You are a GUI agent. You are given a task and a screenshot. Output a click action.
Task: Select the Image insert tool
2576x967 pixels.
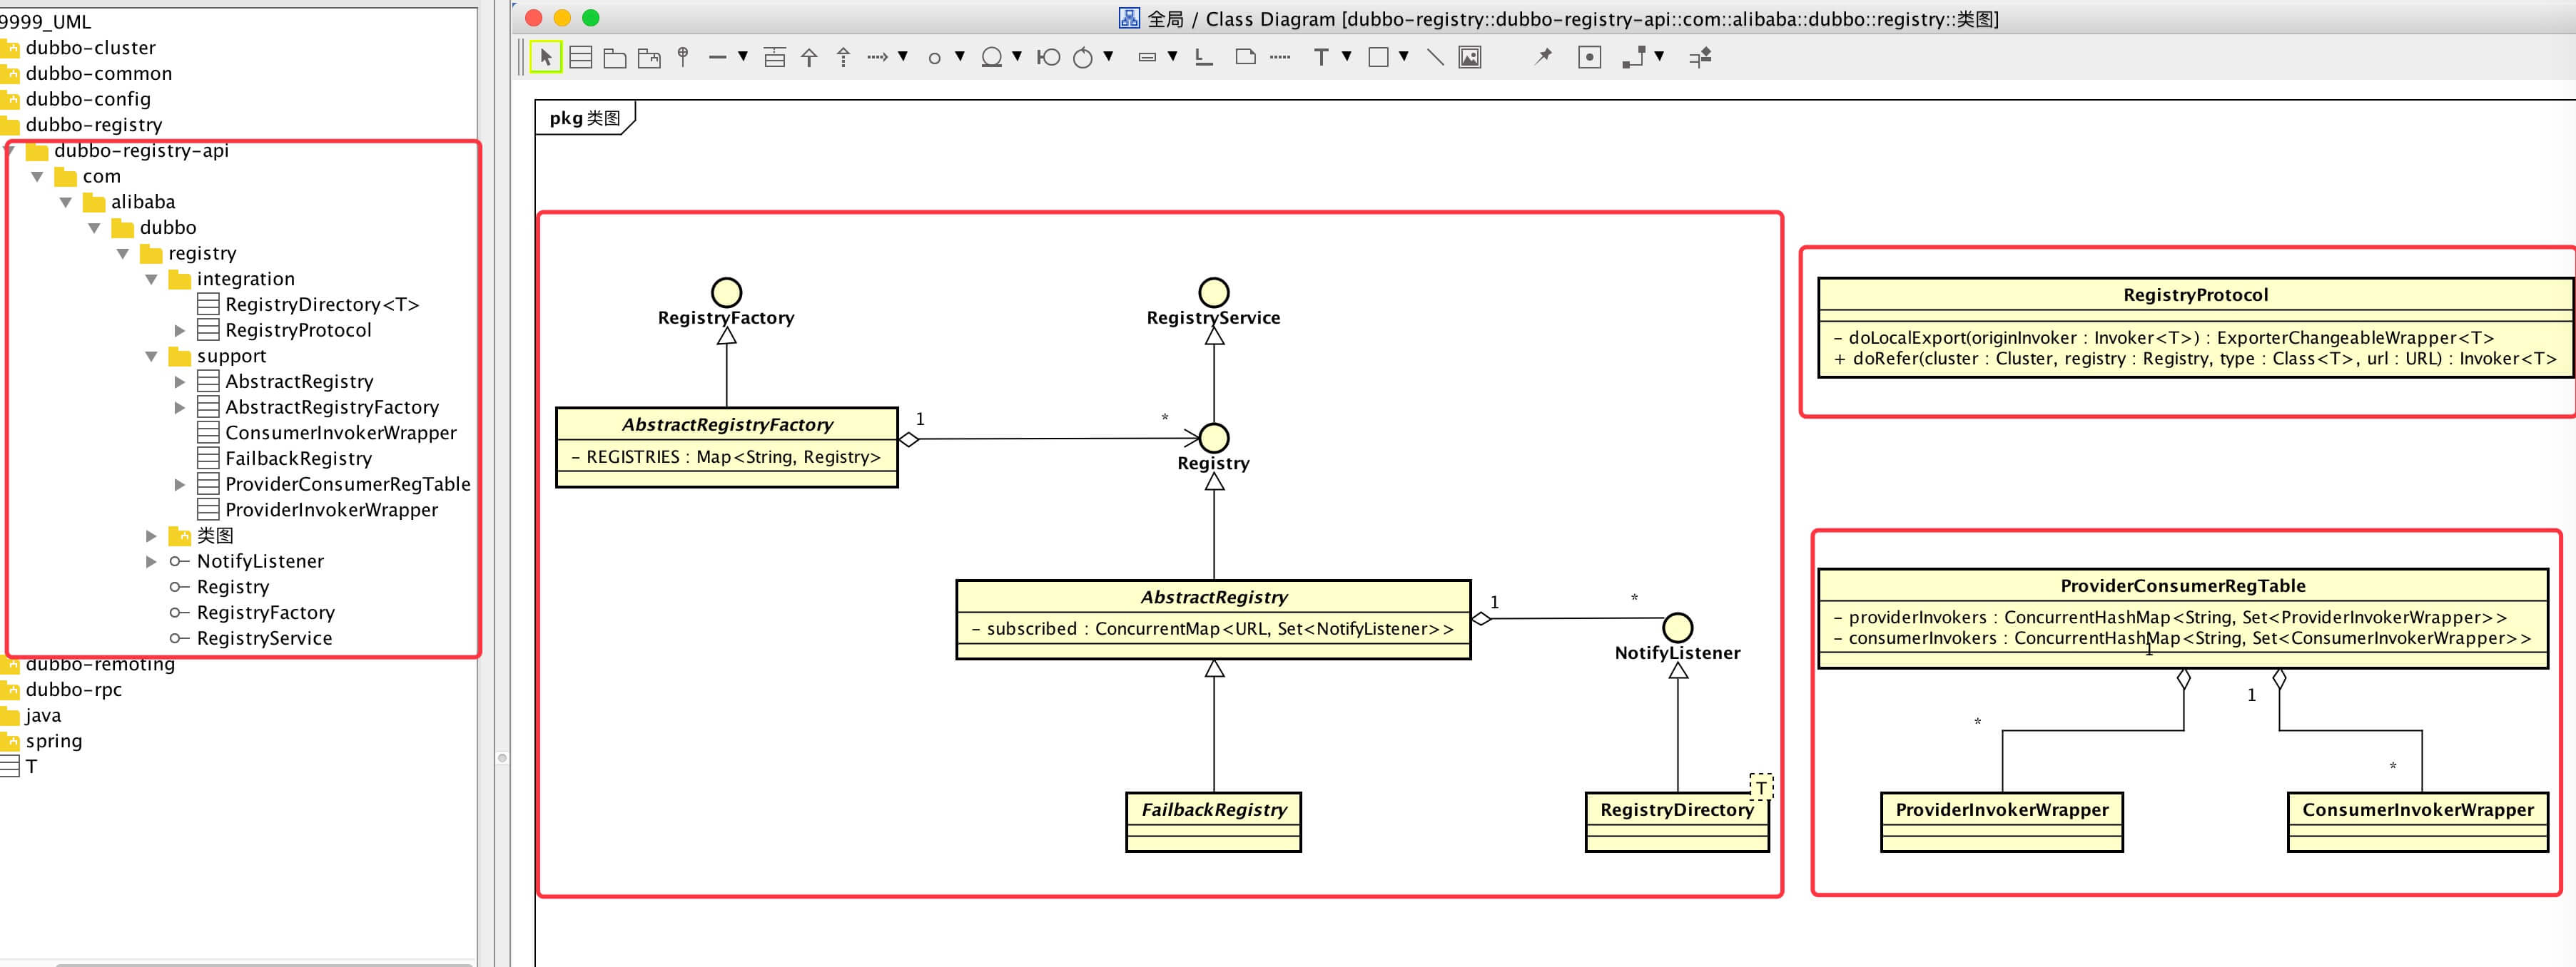click(x=1469, y=57)
